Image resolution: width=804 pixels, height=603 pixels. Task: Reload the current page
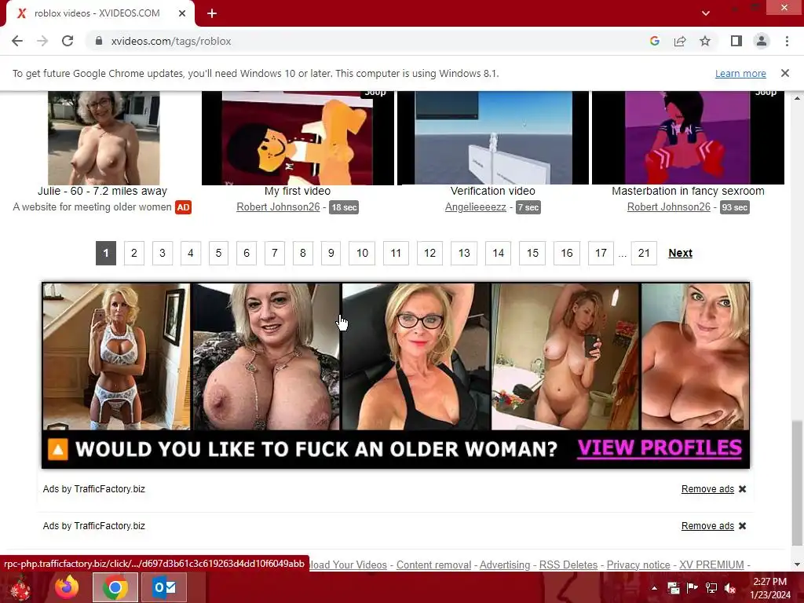point(68,41)
